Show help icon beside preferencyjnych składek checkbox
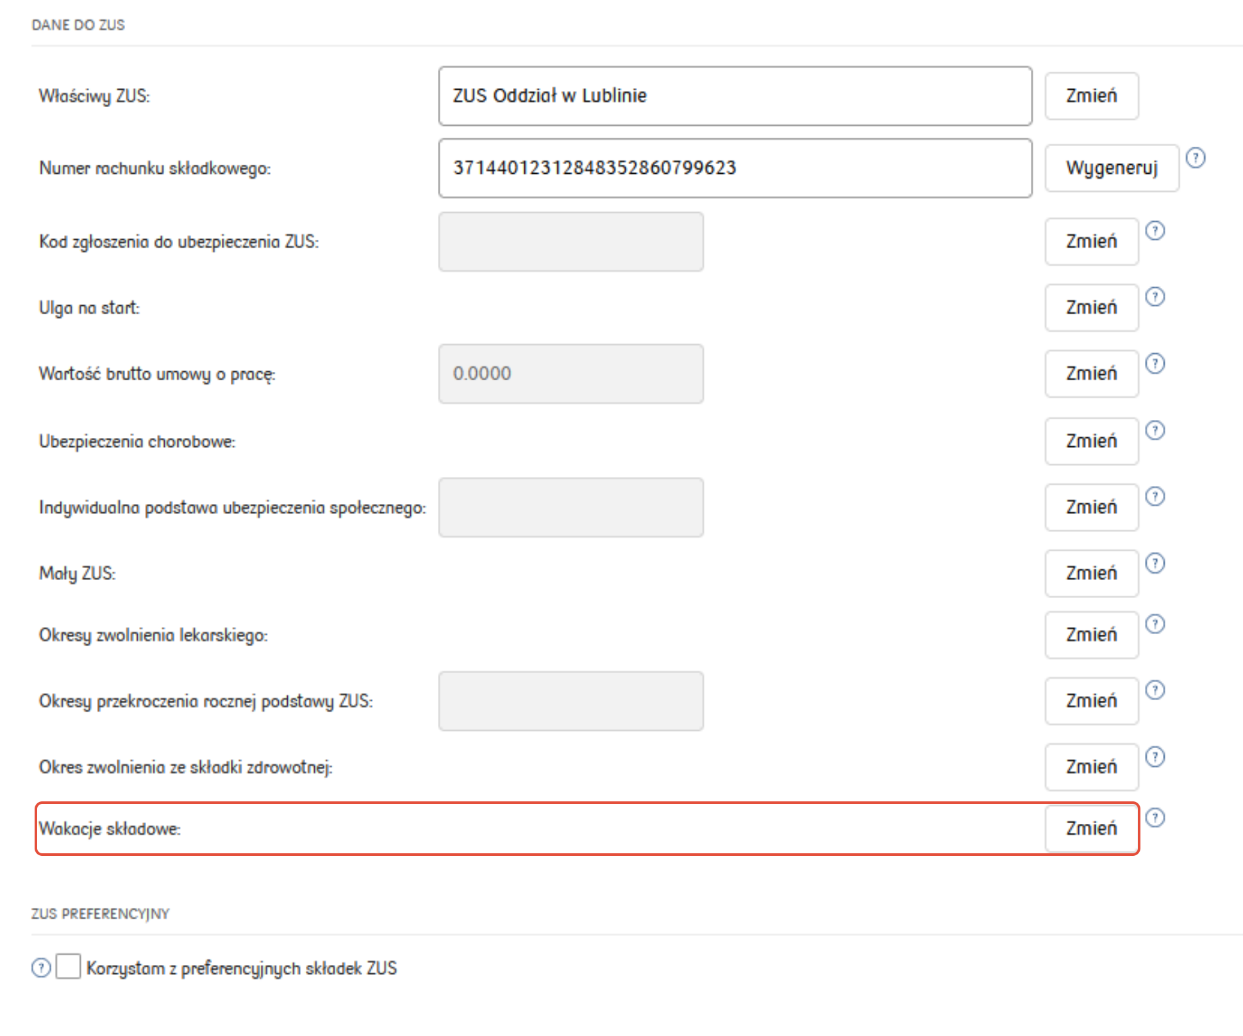 tap(41, 967)
